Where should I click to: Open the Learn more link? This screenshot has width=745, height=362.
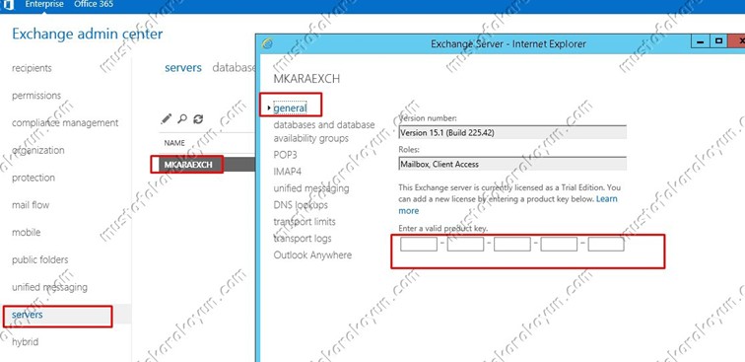[508, 204]
